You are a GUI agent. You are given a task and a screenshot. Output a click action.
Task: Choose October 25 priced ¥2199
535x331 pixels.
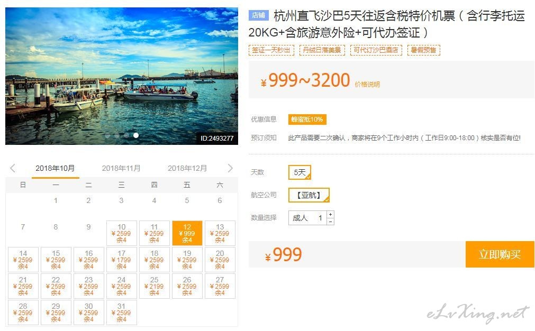click(x=154, y=286)
